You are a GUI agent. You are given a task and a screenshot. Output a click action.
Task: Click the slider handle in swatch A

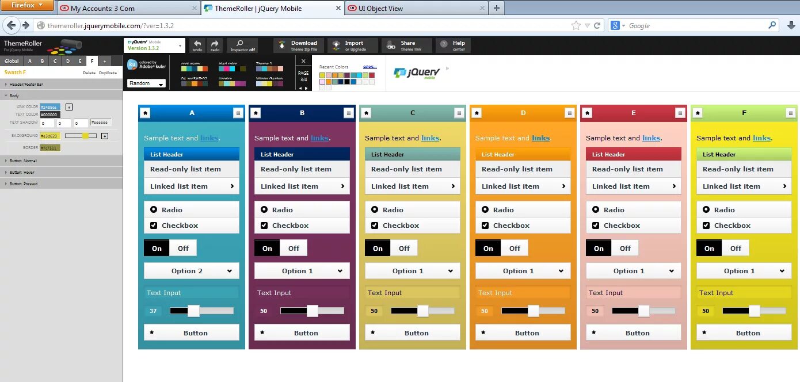click(x=193, y=311)
